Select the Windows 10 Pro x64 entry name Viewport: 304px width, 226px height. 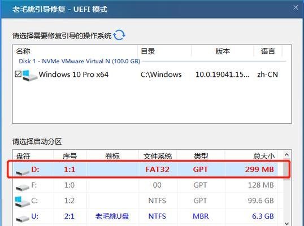click(x=73, y=75)
